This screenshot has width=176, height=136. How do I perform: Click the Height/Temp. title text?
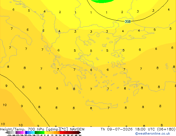(13, 129)
